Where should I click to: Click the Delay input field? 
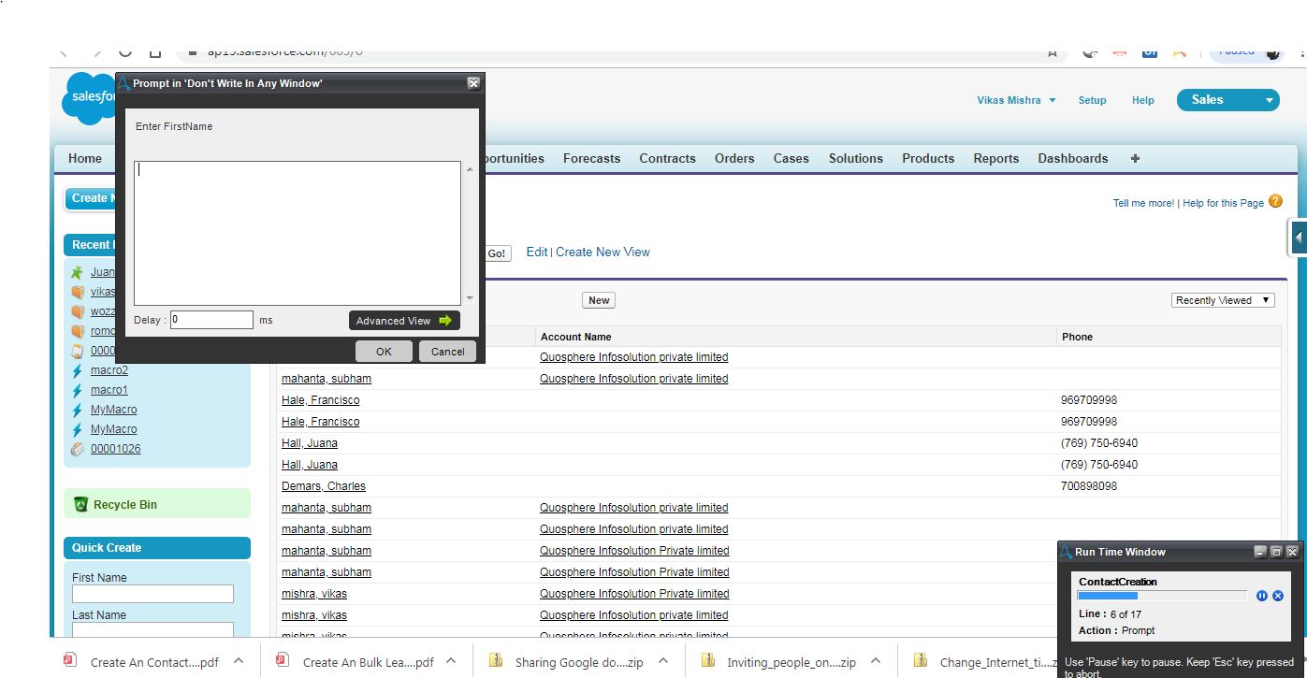pyautogui.click(x=211, y=320)
